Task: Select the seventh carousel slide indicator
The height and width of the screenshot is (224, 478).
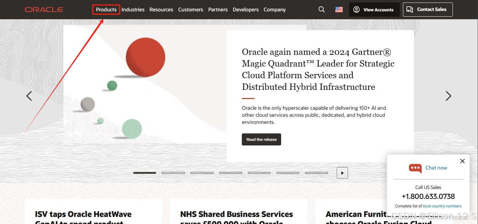Action: (317, 173)
